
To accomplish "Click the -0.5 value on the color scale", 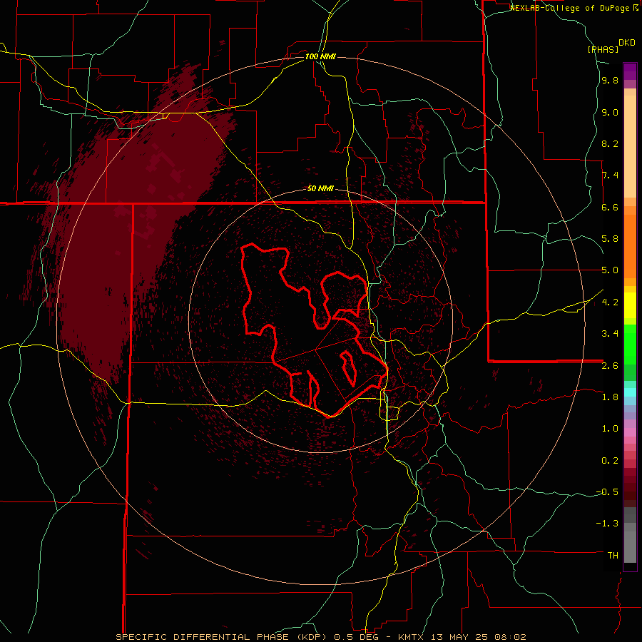I will [x=607, y=492].
